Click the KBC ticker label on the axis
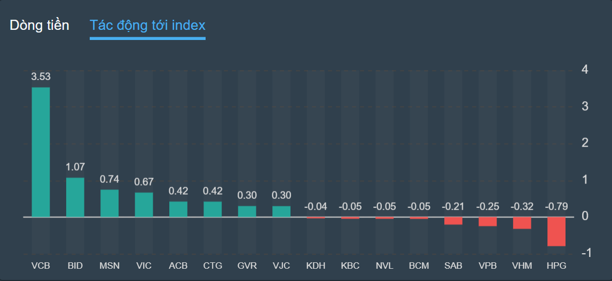The width and height of the screenshot is (612, 281). pos(350,266)
